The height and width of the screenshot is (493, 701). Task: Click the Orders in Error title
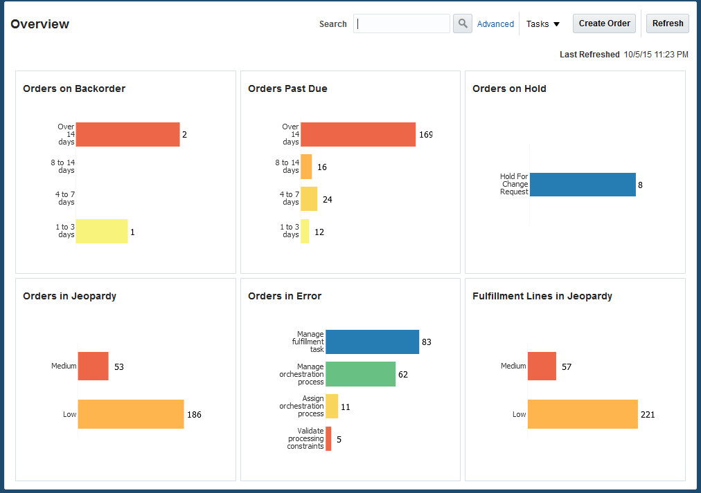[284, 296]
